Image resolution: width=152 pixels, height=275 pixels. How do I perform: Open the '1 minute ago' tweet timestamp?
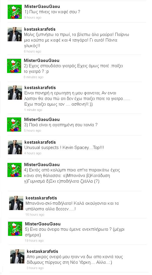tap(33, 110)
